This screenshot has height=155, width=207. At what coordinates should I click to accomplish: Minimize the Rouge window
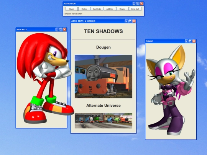coord(186,41)
